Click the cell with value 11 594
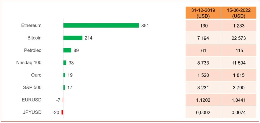Screen dimensions: 260x123 pos(238,63)
